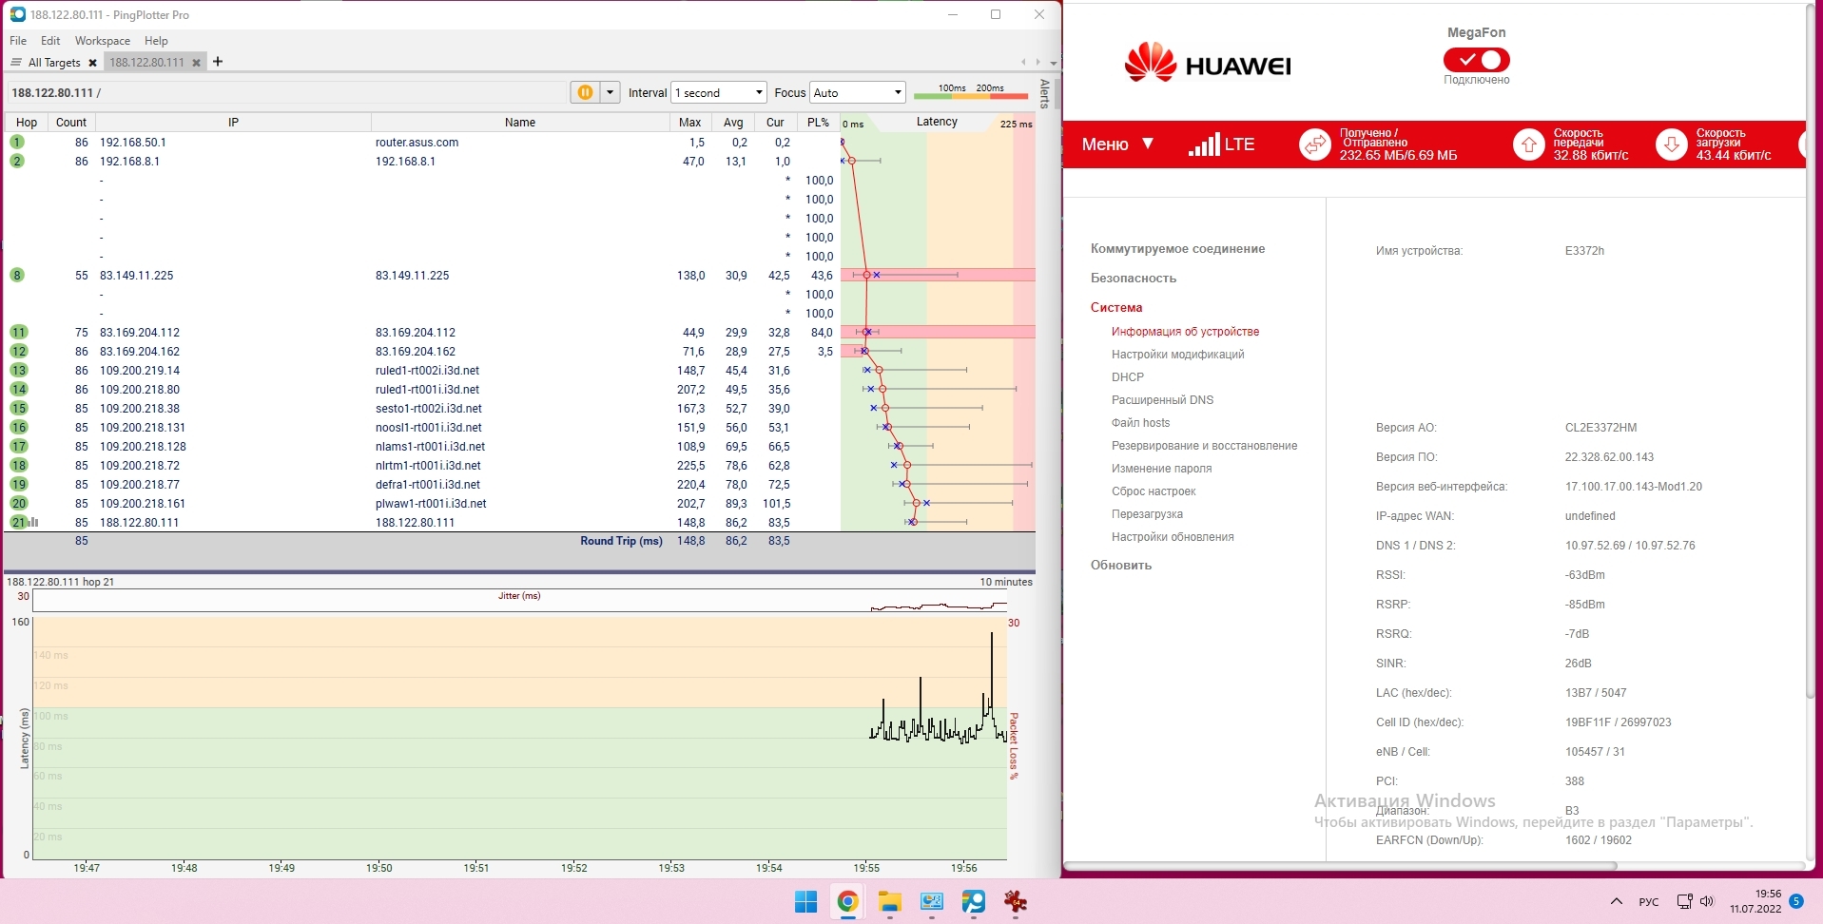Open the Обновить section
The width and height of the screenshot is (1823, 924).
pos(1121,566)
